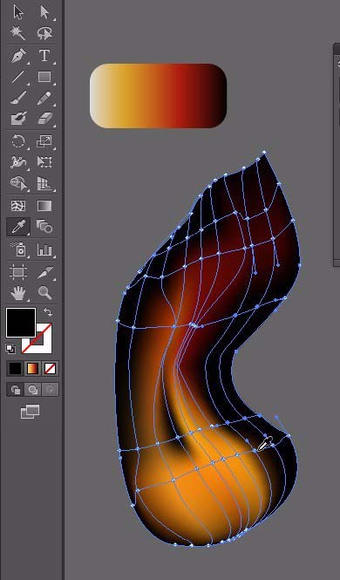
Task: Select the Zoom magnifier tool
Action: [x=44, y=293]
